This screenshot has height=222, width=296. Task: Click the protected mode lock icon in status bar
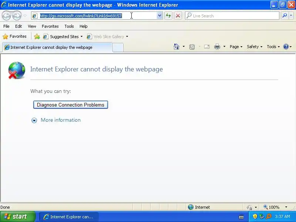249,207
